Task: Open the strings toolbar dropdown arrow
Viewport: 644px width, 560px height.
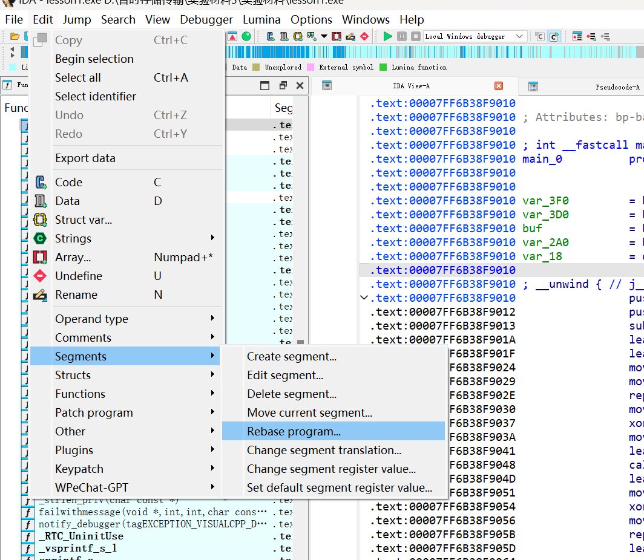Action: tap(324, 36)
